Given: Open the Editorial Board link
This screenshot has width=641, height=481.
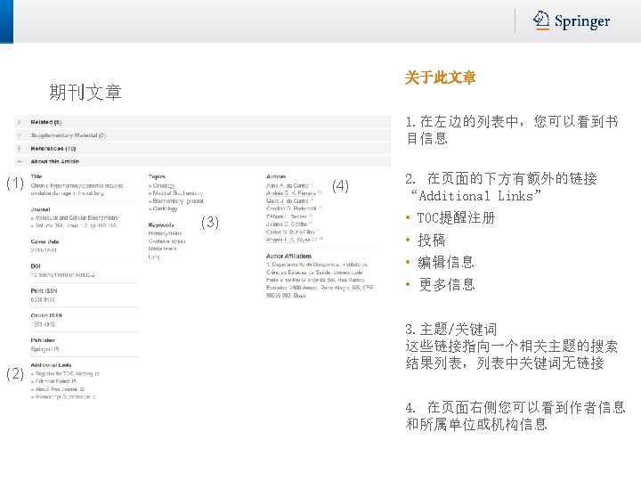Looking at the screenshot, I should pyautogui.click(x=55, y=381).
